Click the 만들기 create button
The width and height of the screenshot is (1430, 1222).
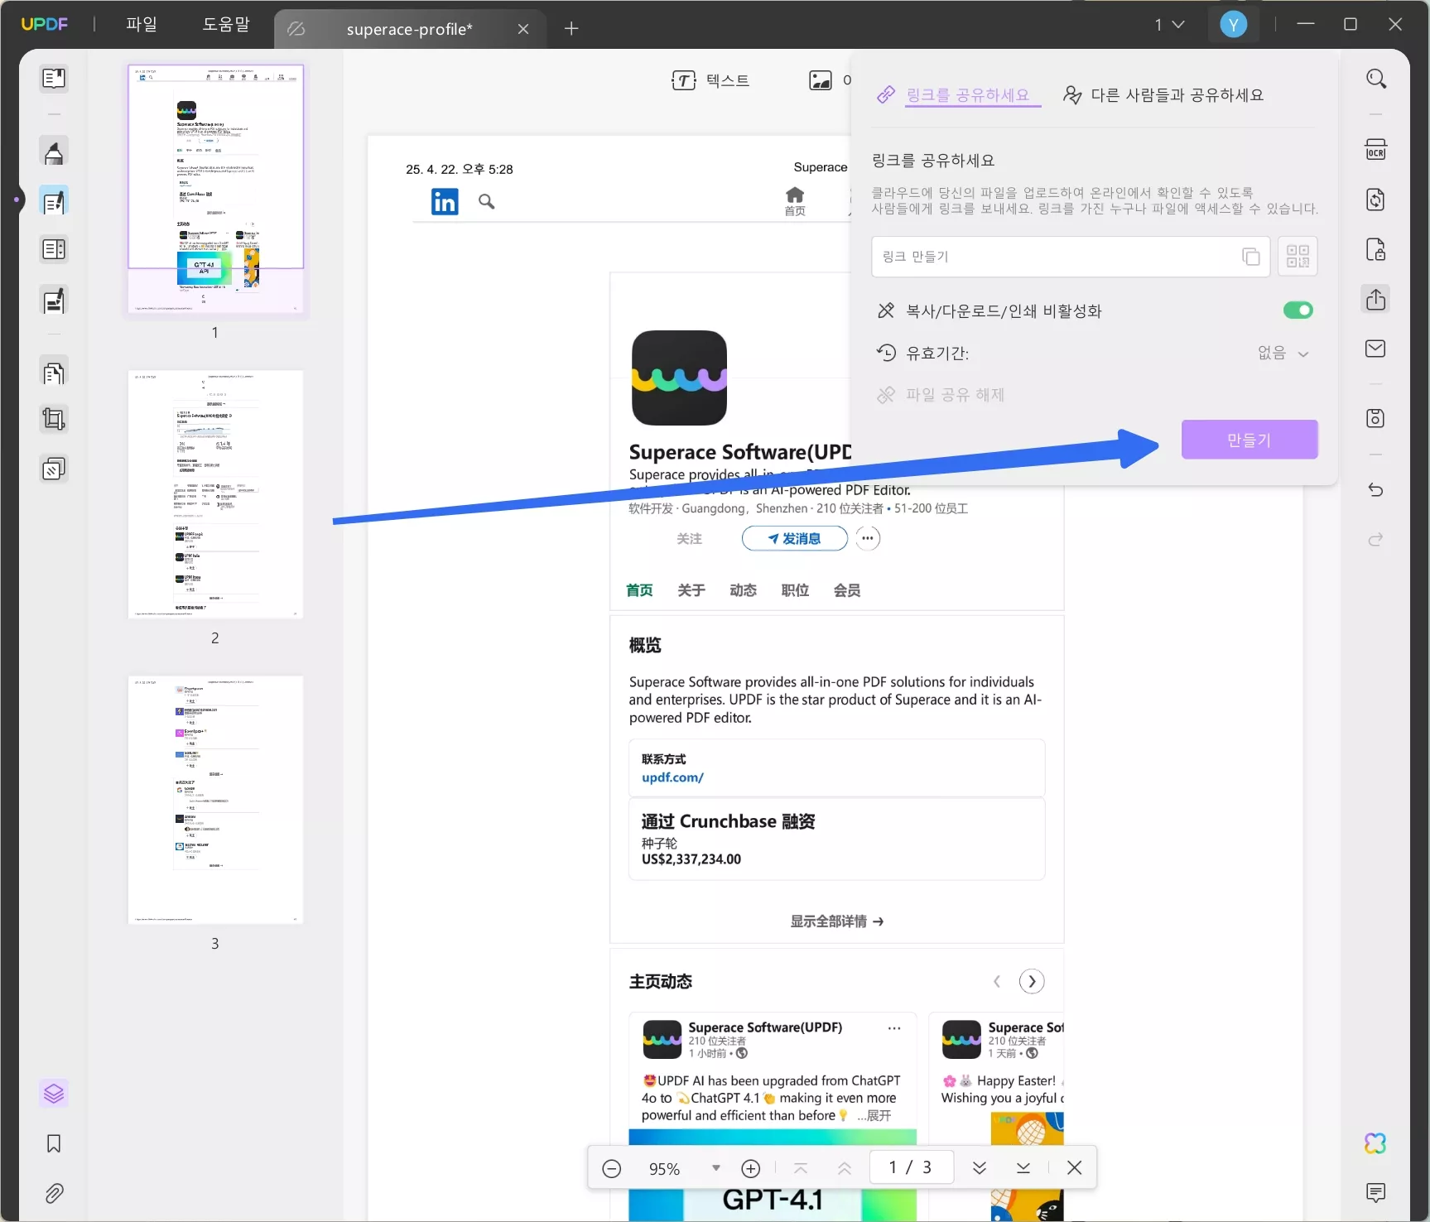[x=1249, y=440]
